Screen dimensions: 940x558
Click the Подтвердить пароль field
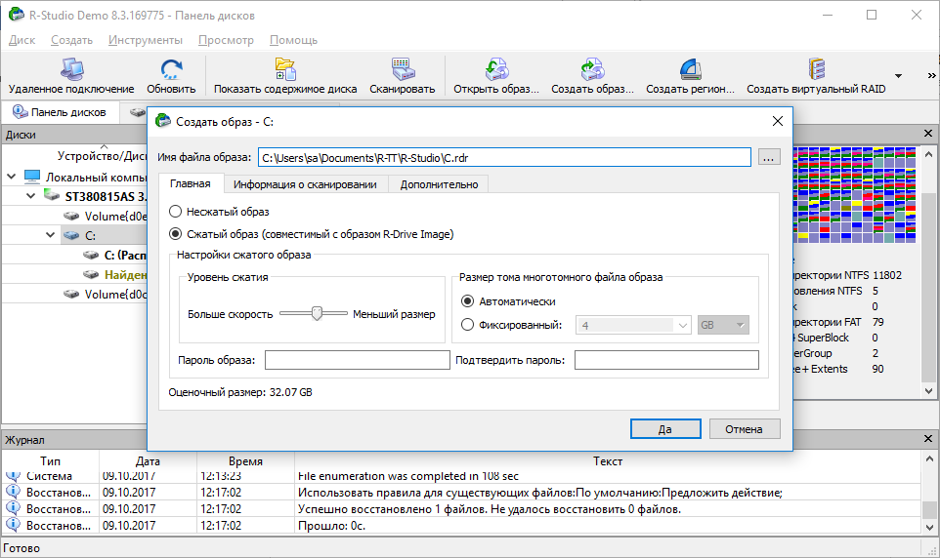pyautogui.click(x=666, y=360)
